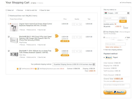Add the Xiaomi earphone to wish list
132x99 pixels.
[x=31, y=30]
